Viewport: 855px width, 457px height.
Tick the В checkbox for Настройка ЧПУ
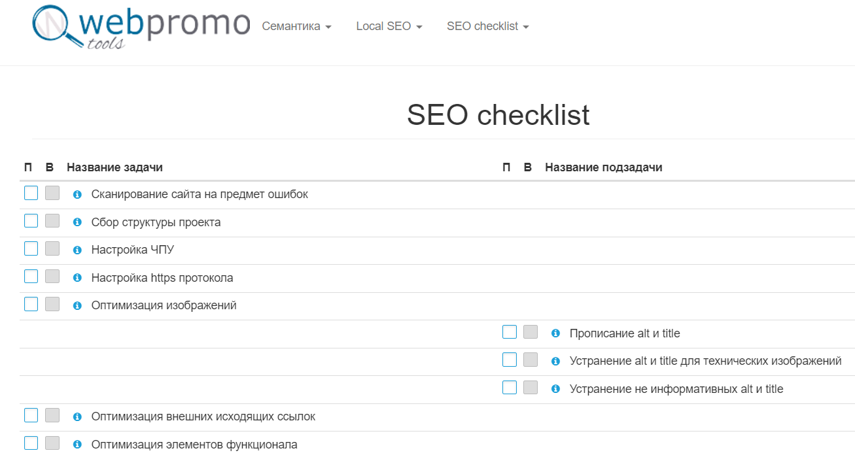[52, 248]
